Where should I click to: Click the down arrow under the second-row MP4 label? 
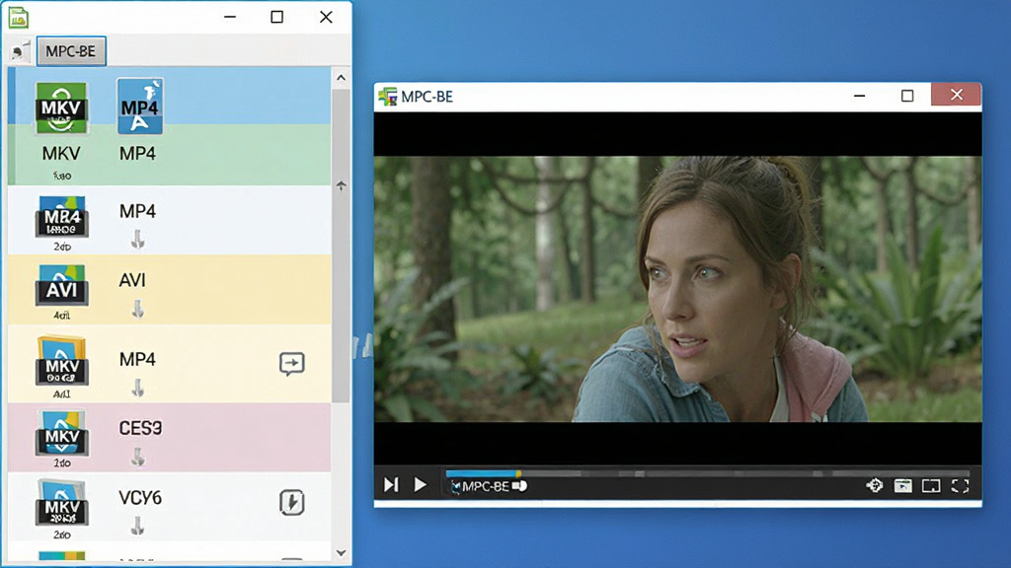click(137, 241)
